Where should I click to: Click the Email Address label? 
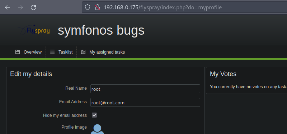pos(73,102)
